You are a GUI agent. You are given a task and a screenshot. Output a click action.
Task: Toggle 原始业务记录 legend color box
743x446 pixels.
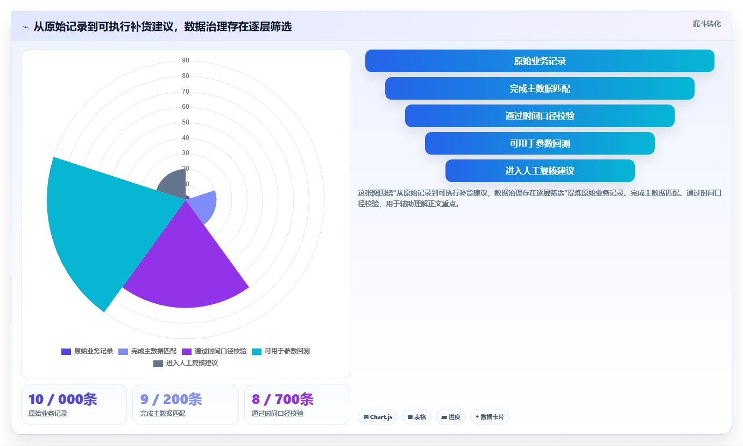tap(66, 351)
